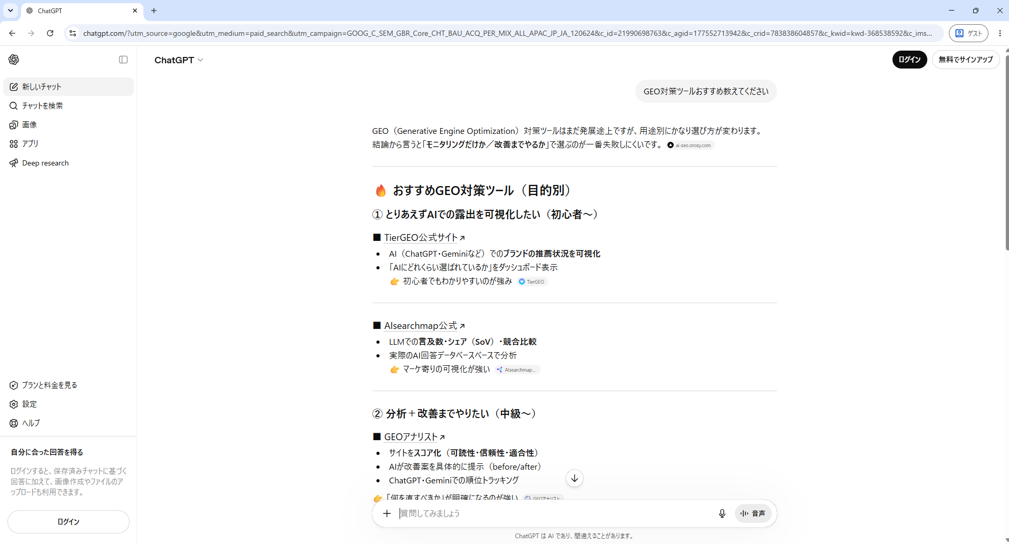
Task: Reload the page with refresh icon
Action: (50, 33)
